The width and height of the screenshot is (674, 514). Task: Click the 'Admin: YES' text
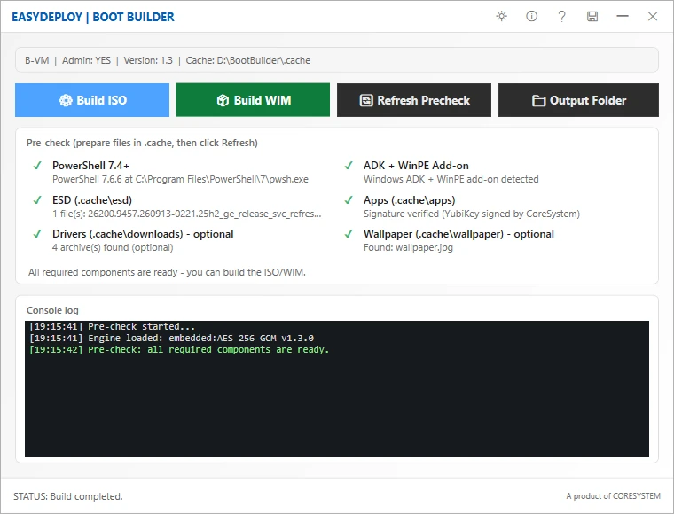(x=86, y=60)
